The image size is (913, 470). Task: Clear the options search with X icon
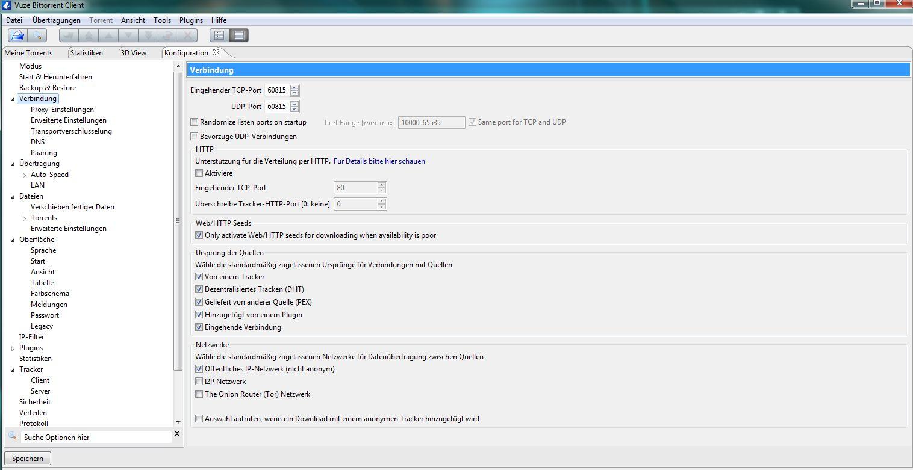pos(177,433)
